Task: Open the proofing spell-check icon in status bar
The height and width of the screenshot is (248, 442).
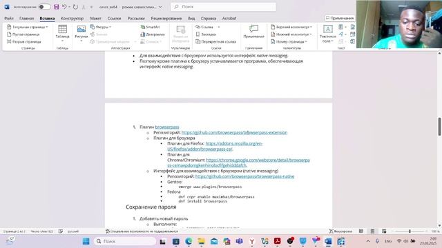Action: point(61,231)
